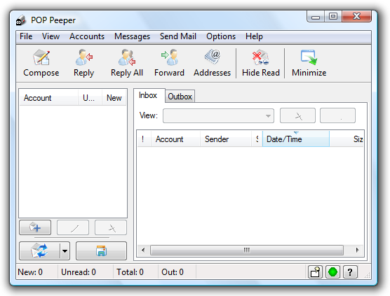390x296 pixels.
Task: Click Account header in accounts list
Action: [x=49, y=98]
